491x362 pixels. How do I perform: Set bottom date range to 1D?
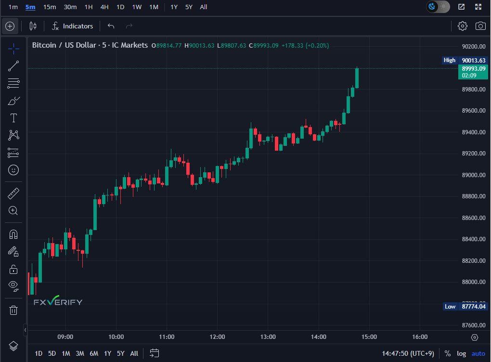pyautogui.click(x=39, y=353)
